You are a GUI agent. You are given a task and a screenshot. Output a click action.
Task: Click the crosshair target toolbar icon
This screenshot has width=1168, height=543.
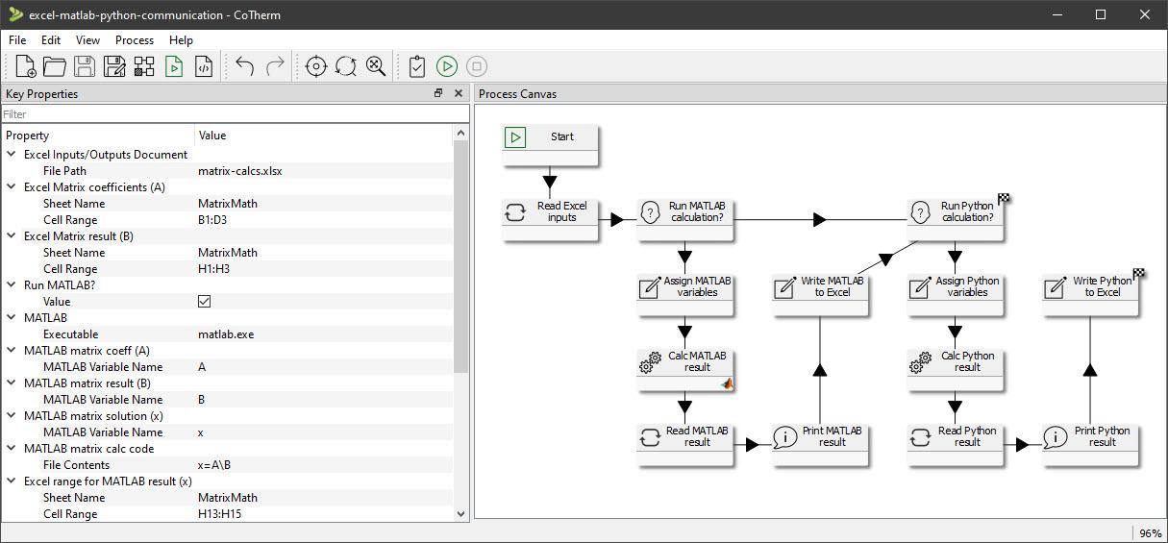(x=316, y=66)
